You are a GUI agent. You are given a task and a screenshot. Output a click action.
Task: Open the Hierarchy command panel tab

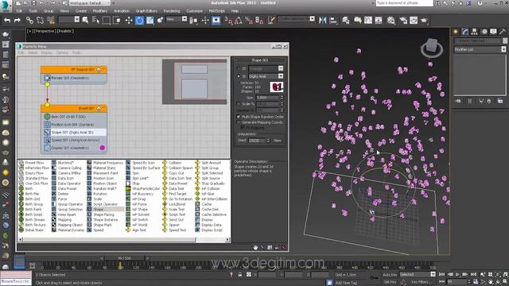click(x=475, y=32)
